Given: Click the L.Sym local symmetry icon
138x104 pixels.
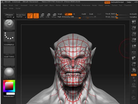Looking at the screenshot, I should click(x=134, y=52).
